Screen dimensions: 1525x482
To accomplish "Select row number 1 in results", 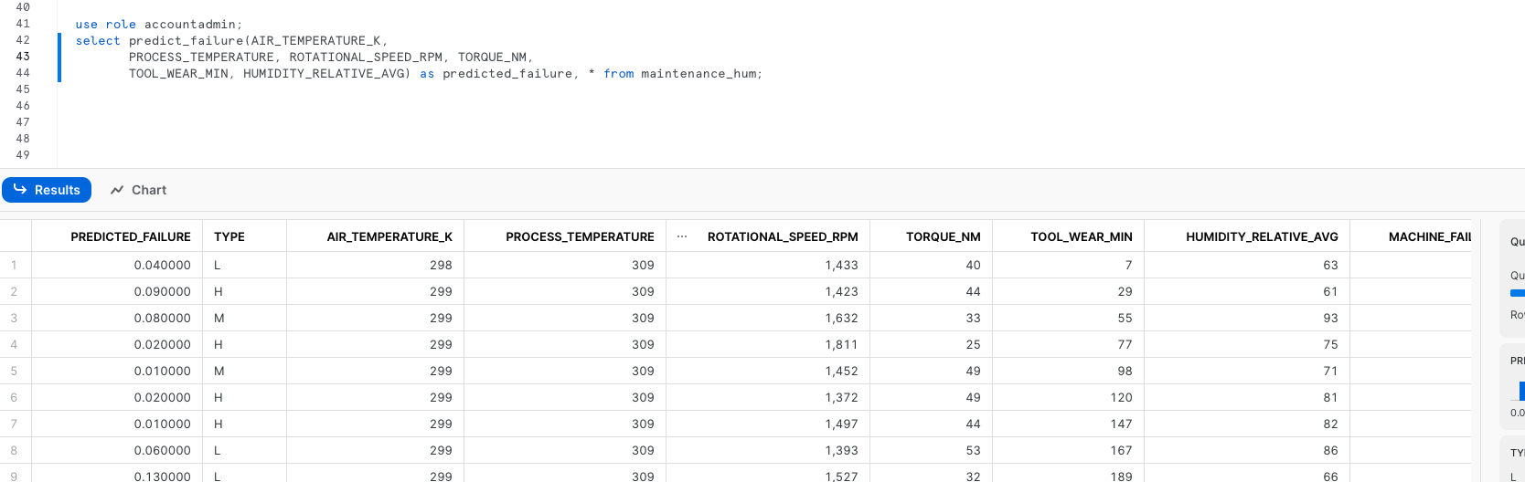I will click(x=15, y=265).
